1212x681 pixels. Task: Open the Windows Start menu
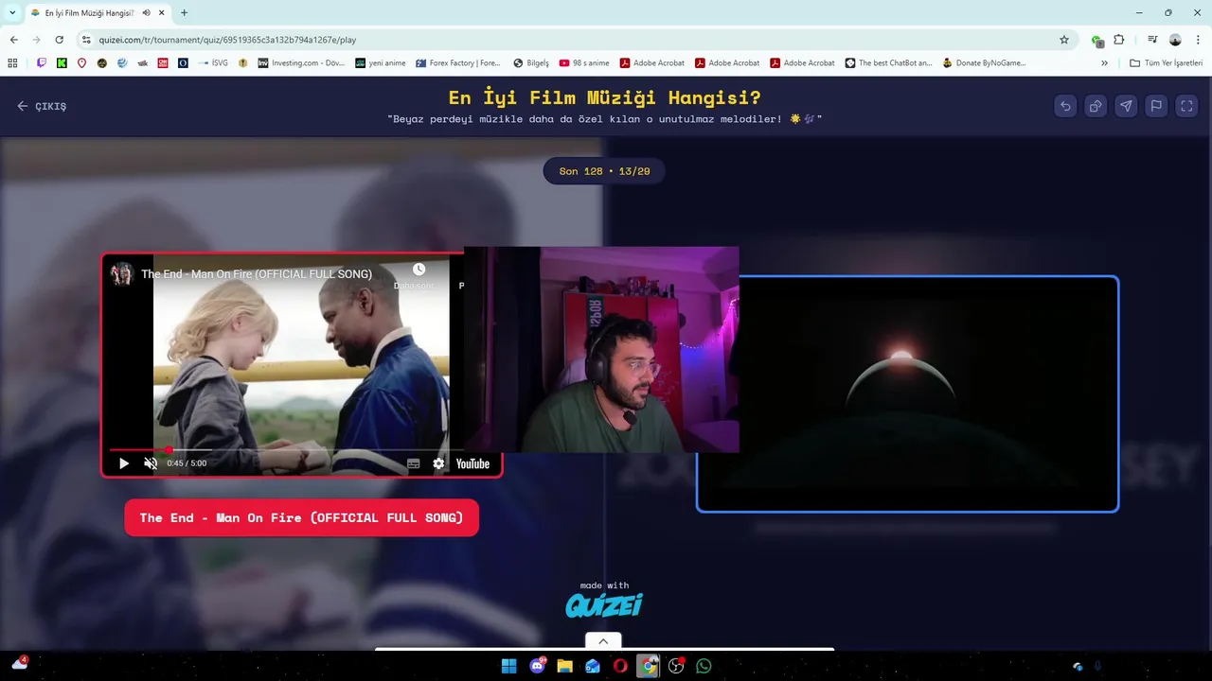pyautogui.click(x=508, y=666)
